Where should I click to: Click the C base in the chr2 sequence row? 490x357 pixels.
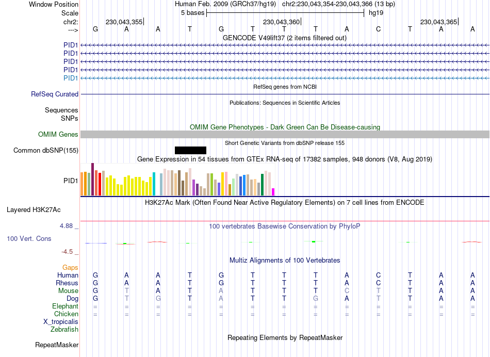(x=379, y=29)
